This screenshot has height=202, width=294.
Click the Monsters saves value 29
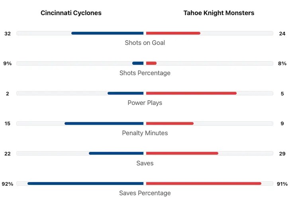pyautogui.click(x=282, y=153)
